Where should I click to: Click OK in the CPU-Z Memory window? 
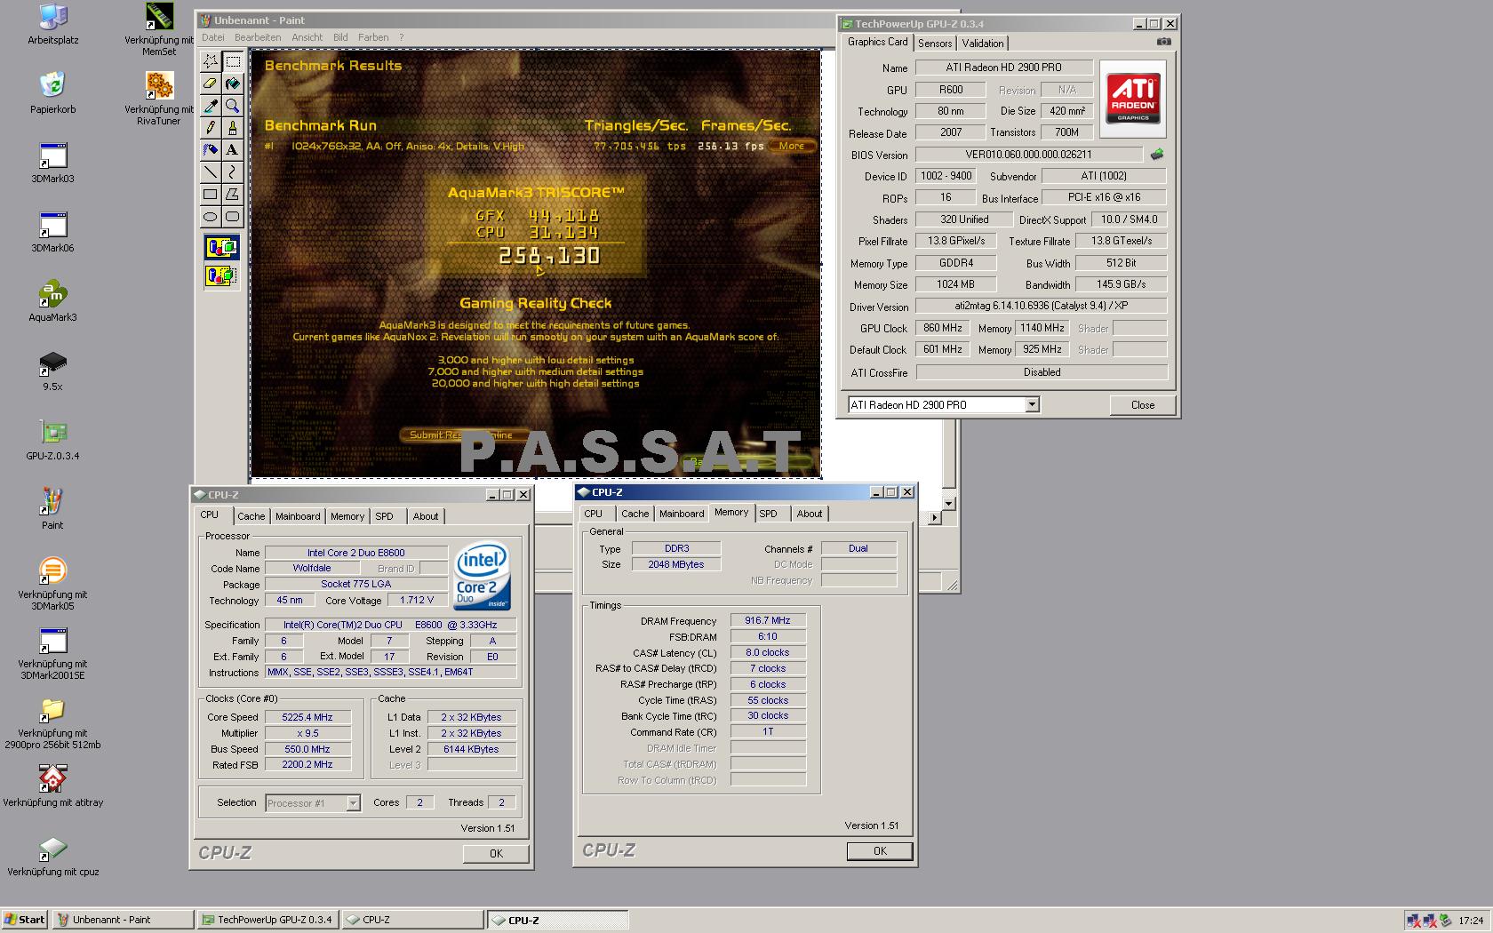[880, 850]
